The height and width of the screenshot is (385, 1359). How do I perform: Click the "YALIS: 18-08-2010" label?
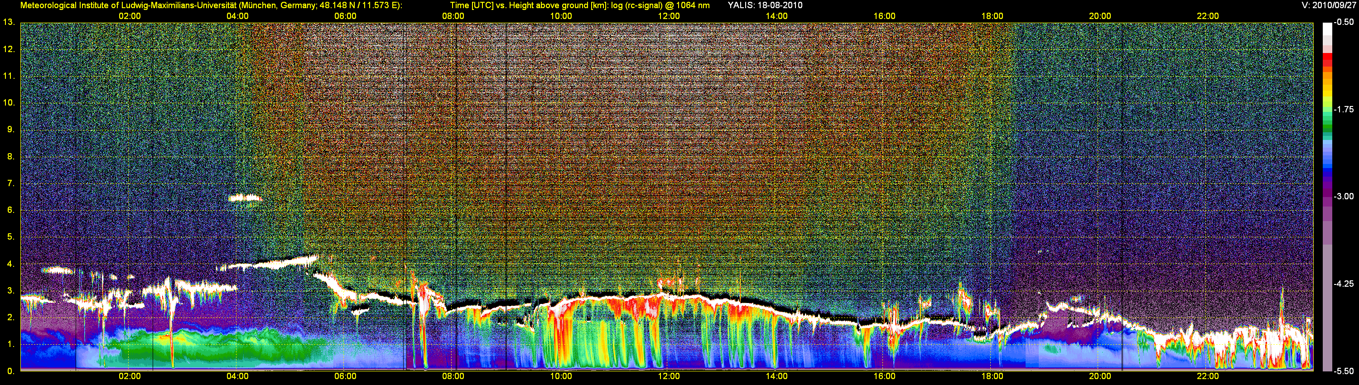tap(765, 5)
